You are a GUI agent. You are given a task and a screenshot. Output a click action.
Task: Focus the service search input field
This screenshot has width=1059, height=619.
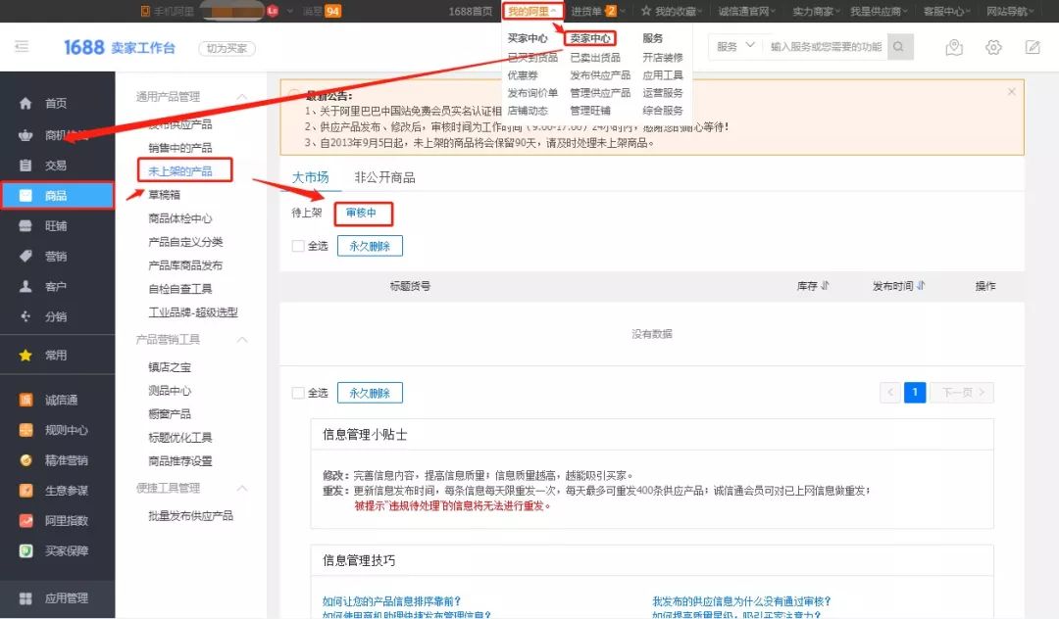click(826, 47)
